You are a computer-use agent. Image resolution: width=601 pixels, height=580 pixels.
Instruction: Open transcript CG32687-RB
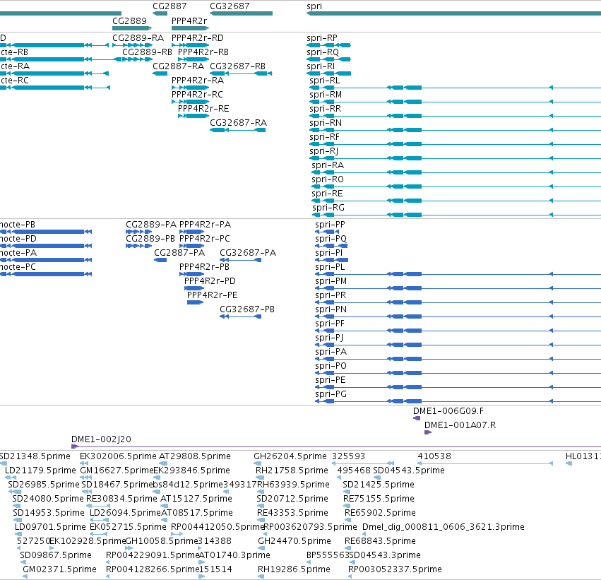[x=237, y=66]
